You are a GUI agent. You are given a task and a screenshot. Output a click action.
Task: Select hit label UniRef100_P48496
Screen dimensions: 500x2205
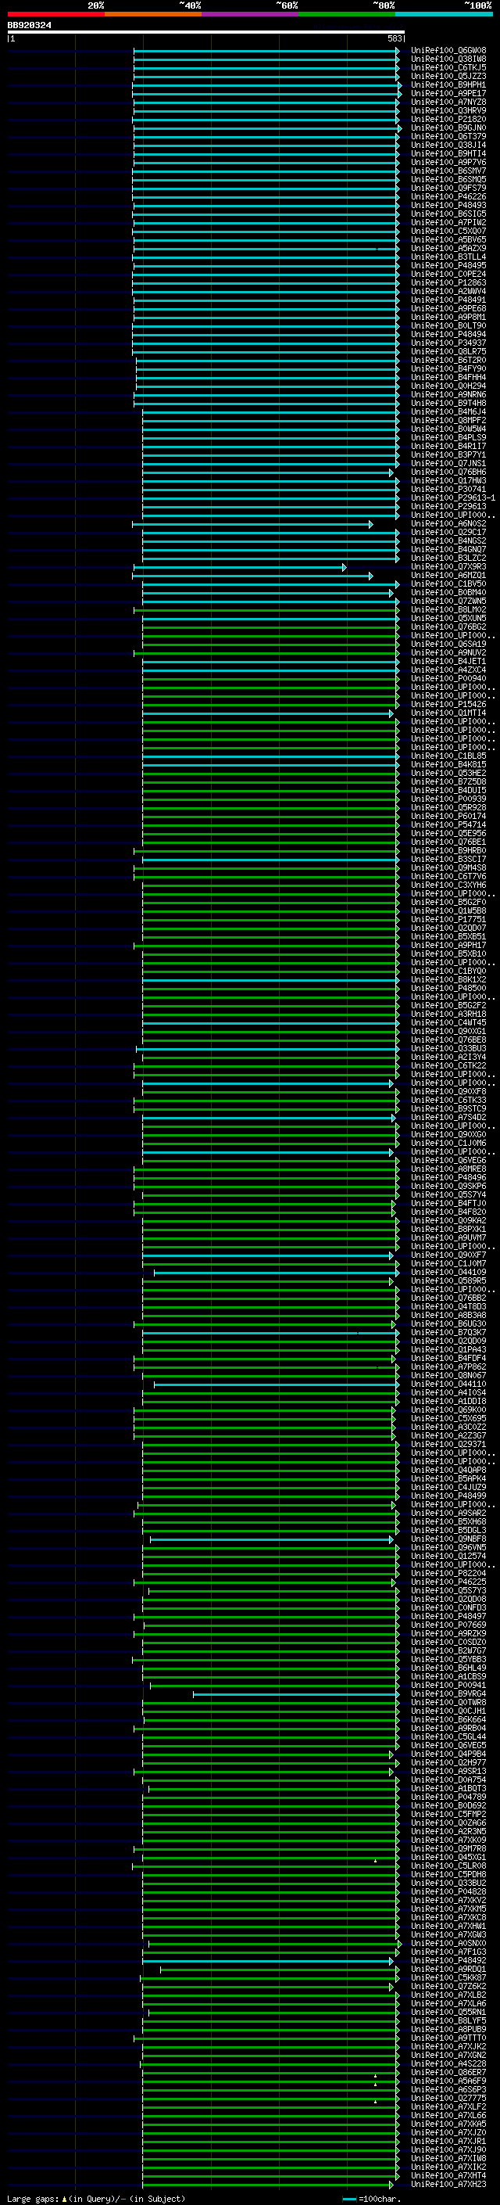pos(448,1178)
